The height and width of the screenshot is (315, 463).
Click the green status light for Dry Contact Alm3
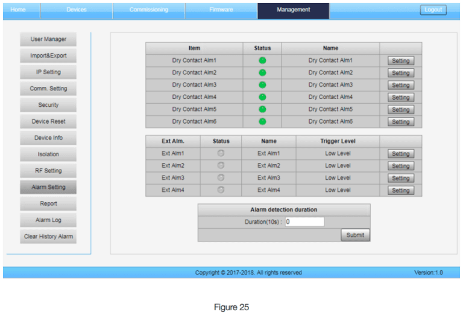click(262, 85)
